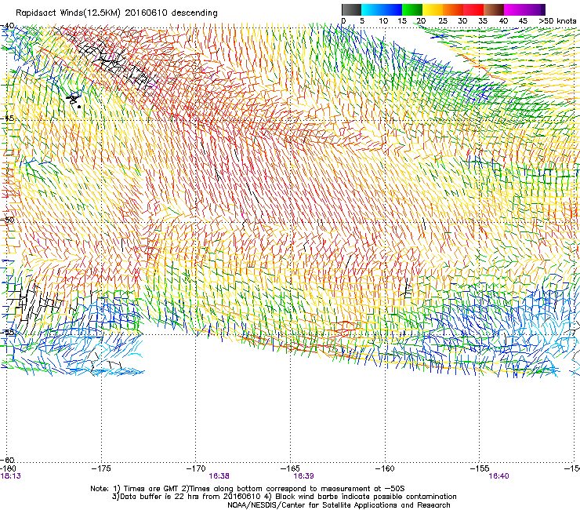Click the magenta-purple 40-50 knots legend band
This screenshot has height=510, width=580.
(524, 9)
